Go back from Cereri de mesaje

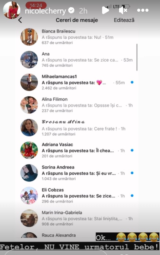pos(20,20)
